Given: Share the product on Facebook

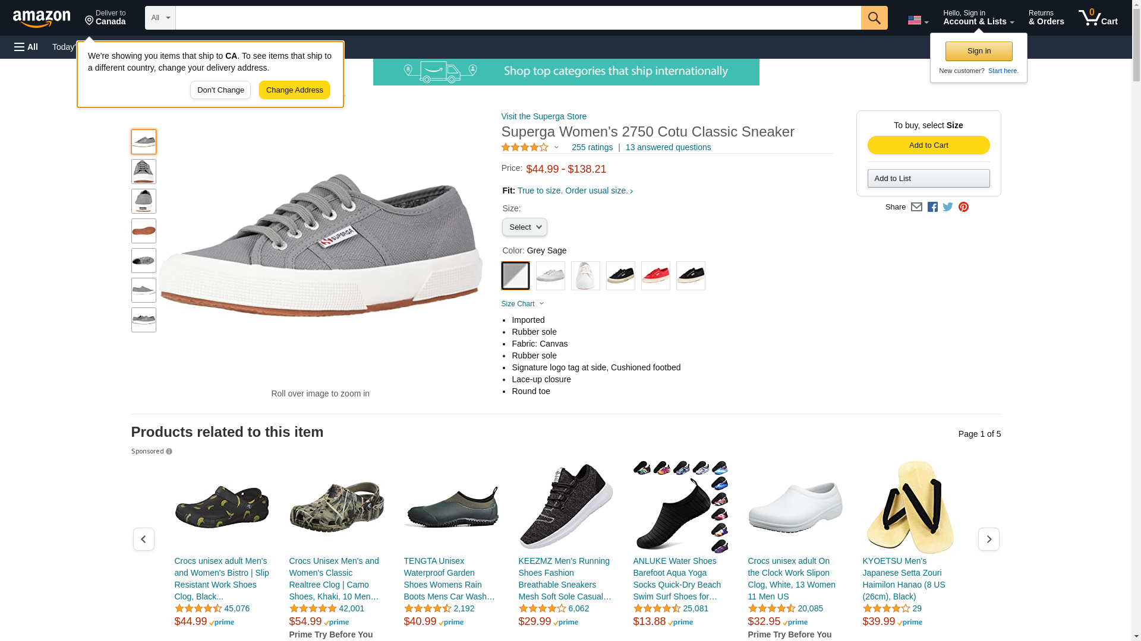Looking at the screenshot, I should coord(932,207).
